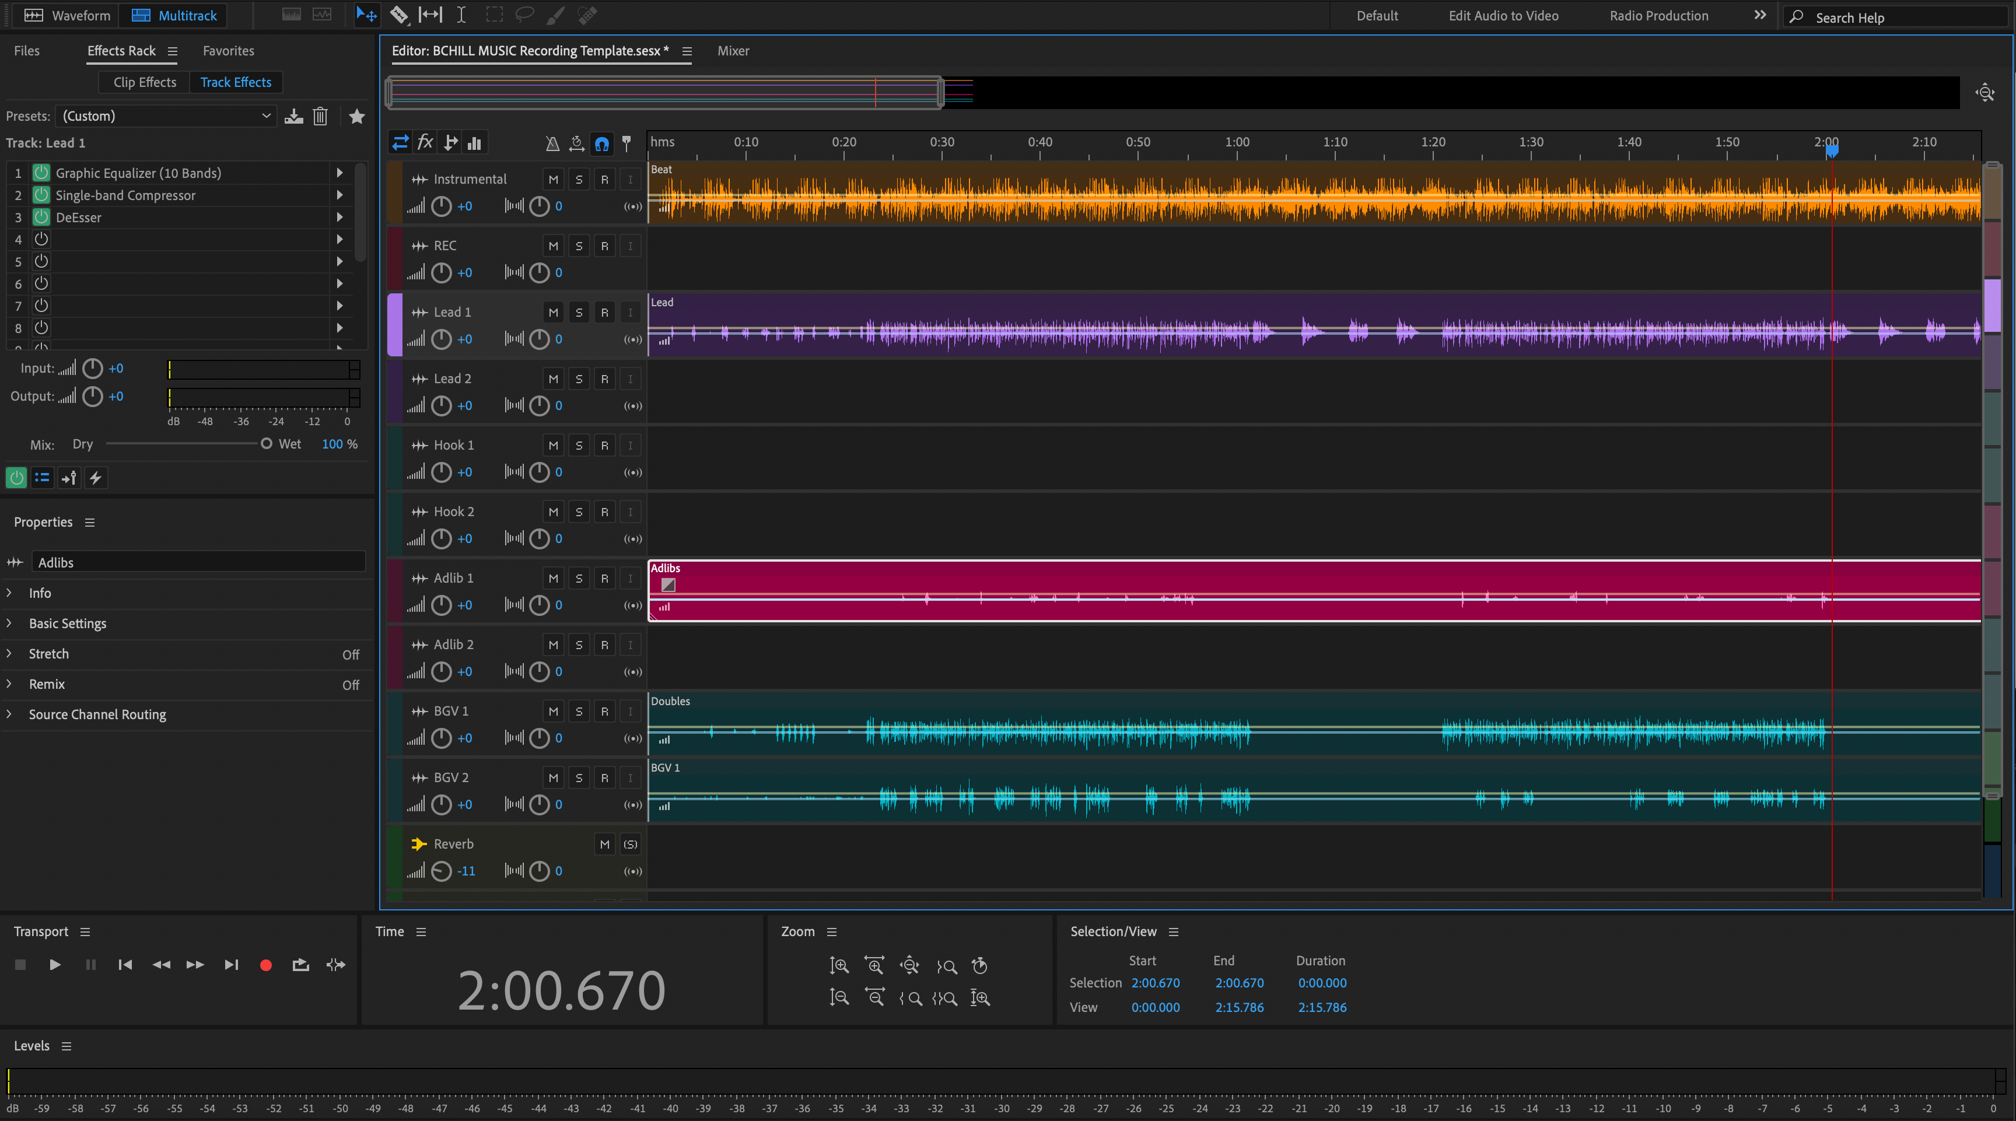This screenshot has height=1121, width=2016.
Task: Toggle snapping with the magnet icon
Action: tap(602, 144)
